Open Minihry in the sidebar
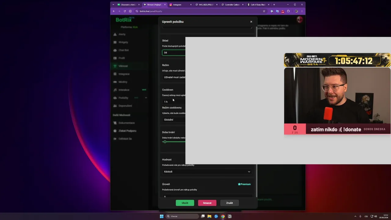Viewport: 391px width, 220px height. click(123, 82)
